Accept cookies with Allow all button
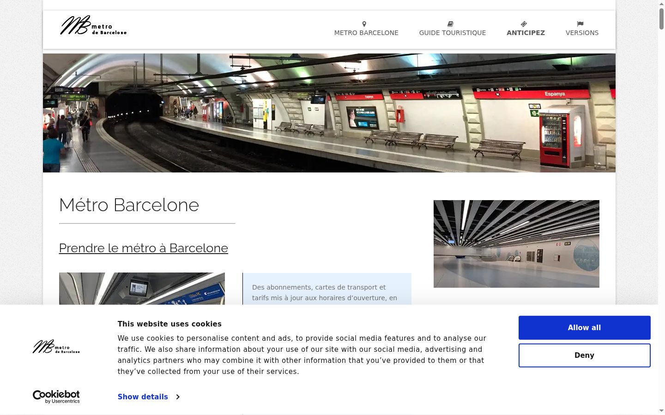This screenshot has height=415, width=665. [584, 328]
